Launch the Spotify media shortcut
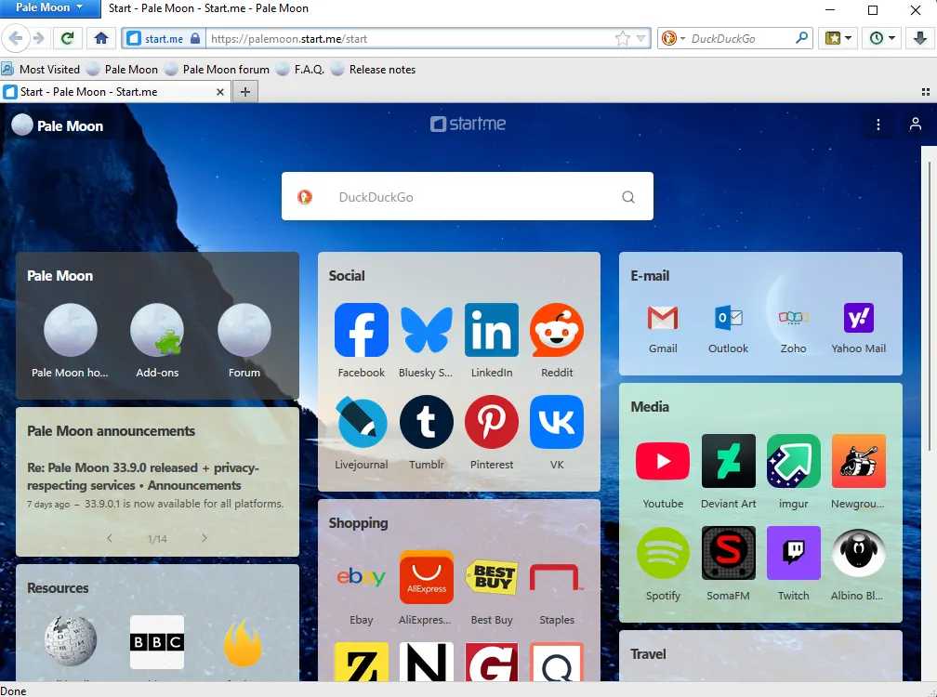 pos(663,553)
